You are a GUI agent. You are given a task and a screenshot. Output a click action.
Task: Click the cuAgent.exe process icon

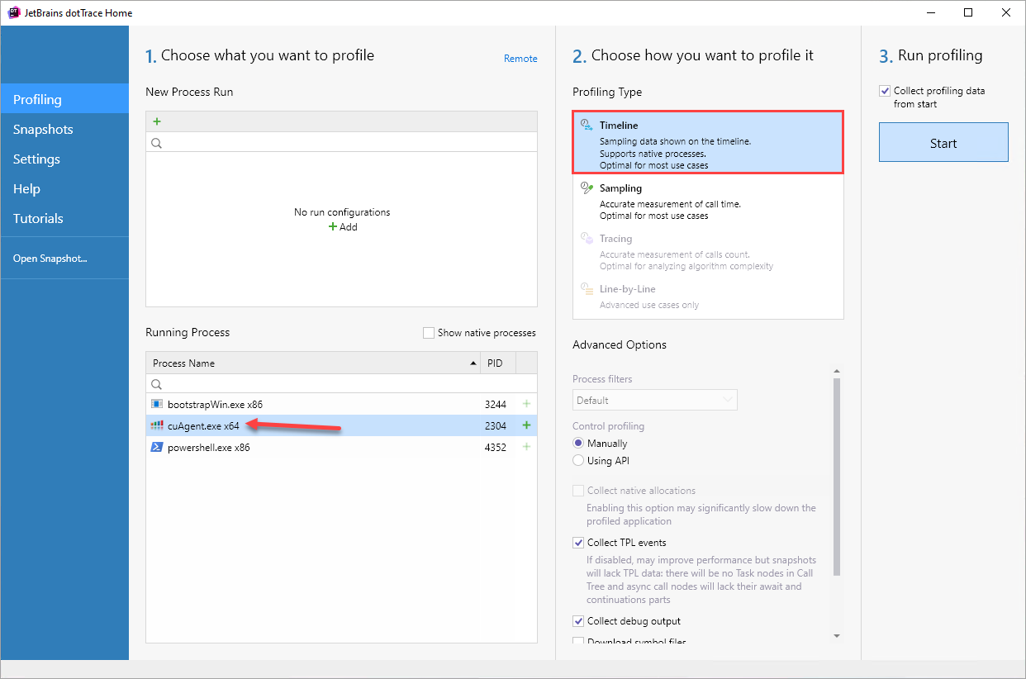pyautogui.click(x=157, y=425)
